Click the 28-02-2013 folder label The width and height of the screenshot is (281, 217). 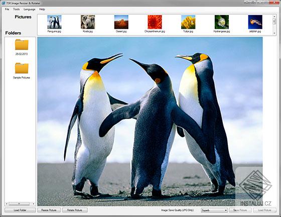click(22, 54)
